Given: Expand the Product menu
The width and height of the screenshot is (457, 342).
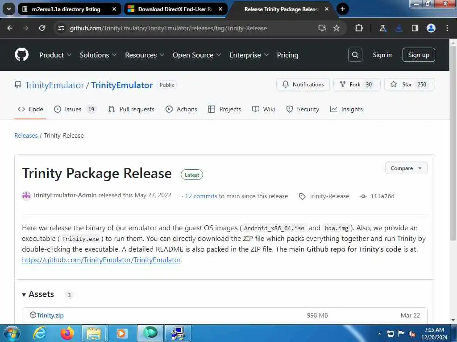Looking at the screenshot, I should tap(55, 55).
